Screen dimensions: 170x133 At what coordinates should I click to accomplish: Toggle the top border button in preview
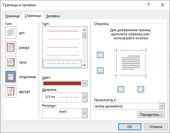pyautogui.click(x=100, y=55)
